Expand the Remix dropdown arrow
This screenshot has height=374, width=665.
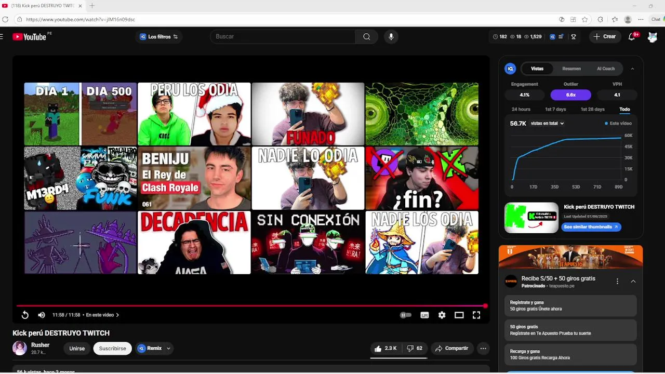pyautogui.click(x=168, y=349)
